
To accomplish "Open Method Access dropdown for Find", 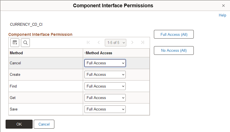I will click(x=105, y=86).
